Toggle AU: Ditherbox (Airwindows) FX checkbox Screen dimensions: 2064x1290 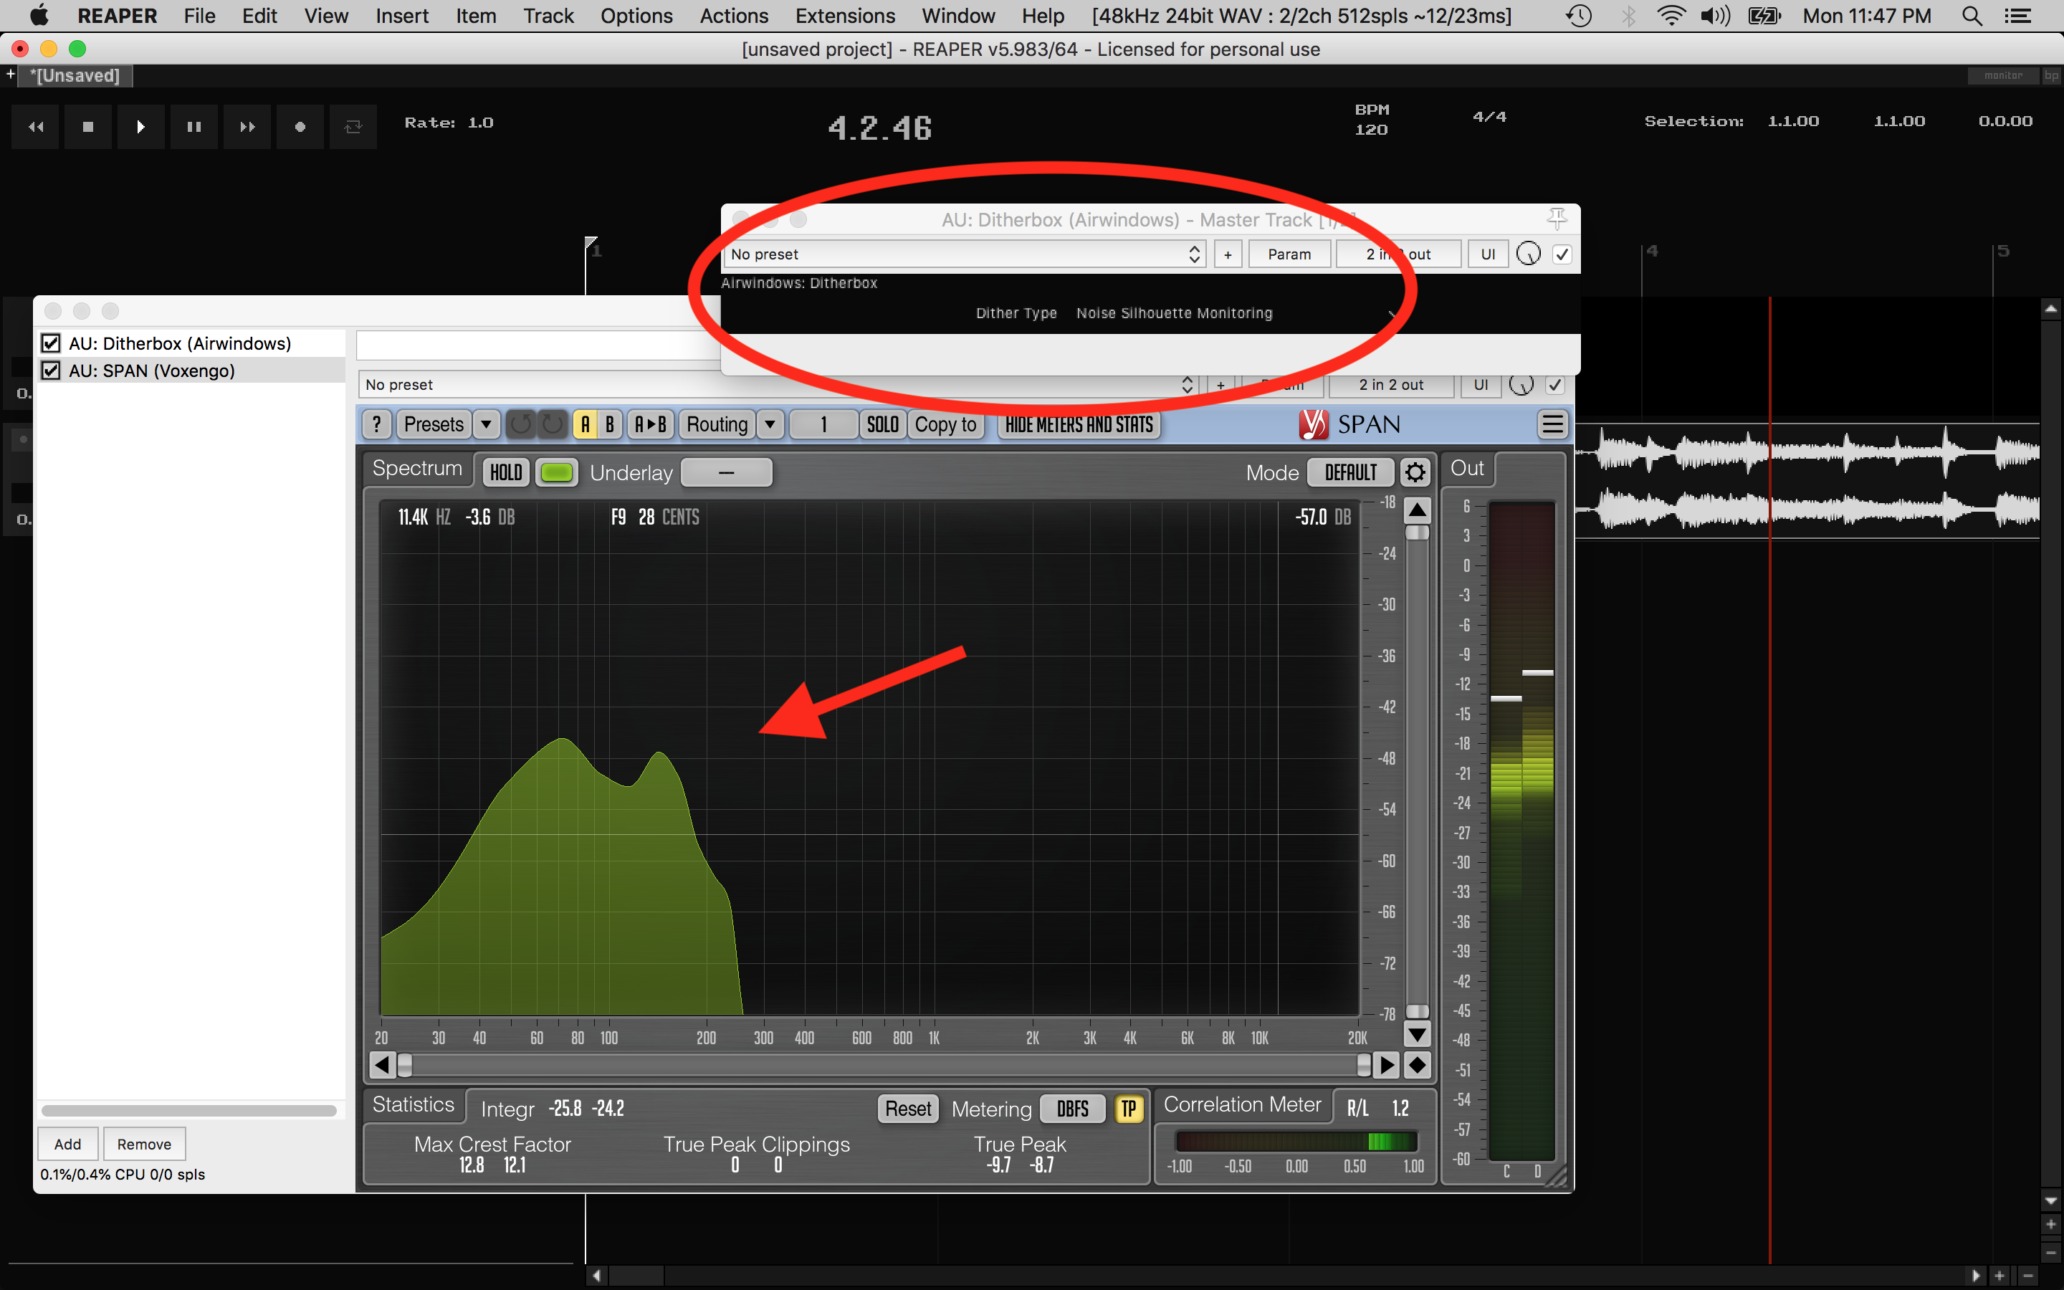[x=51, y=343]
